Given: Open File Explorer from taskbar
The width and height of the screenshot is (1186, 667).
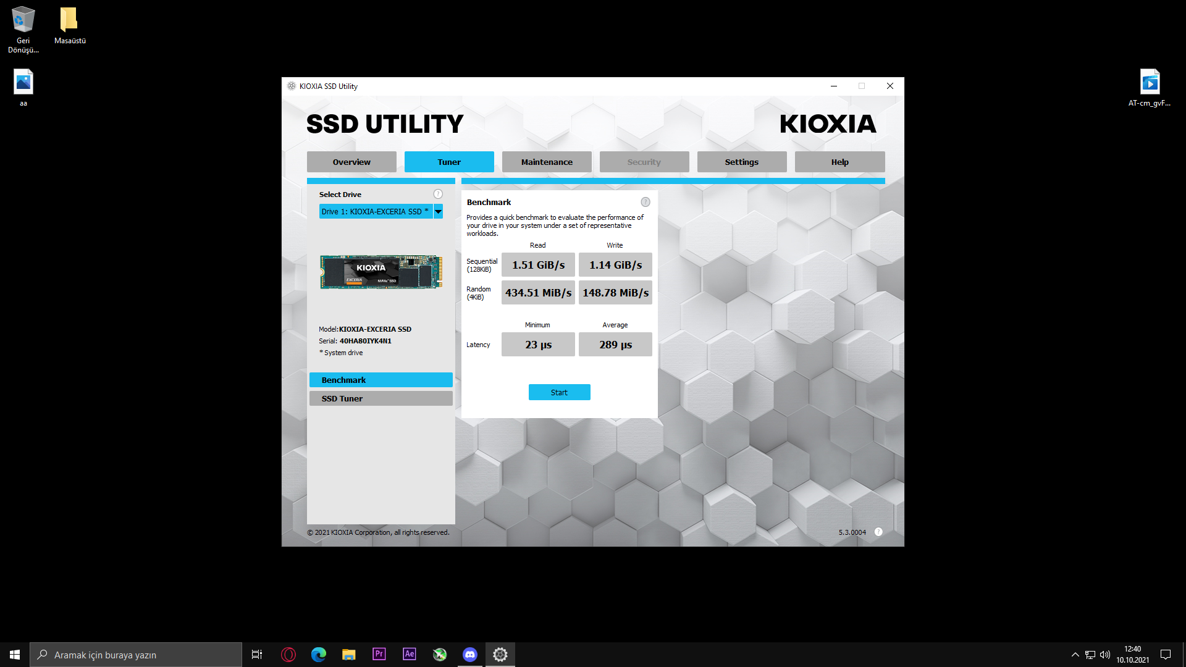Looking at the screenshot, I should 349,655.
